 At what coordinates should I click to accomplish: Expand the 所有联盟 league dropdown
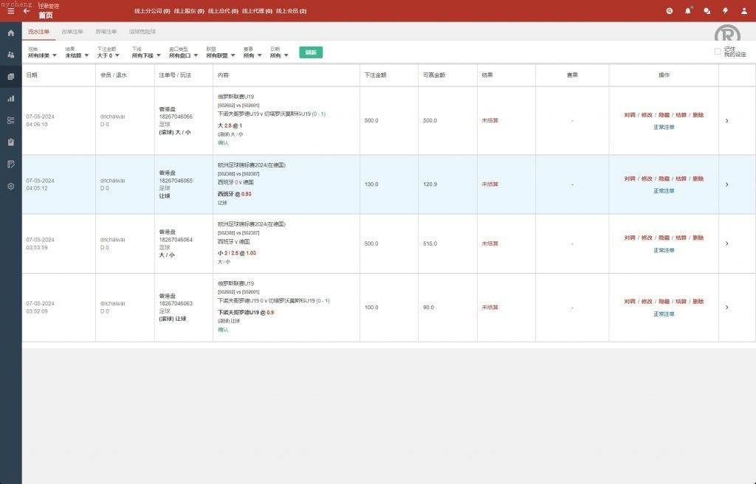tap(220, 55)
